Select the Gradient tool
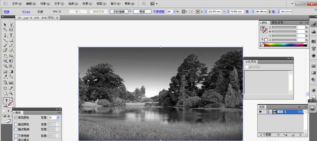The height and width of the screenshot is (141, 317). (x=11, y=72)
